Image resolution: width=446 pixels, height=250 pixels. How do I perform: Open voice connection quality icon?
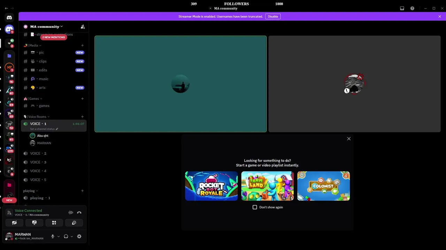[9, 212]
